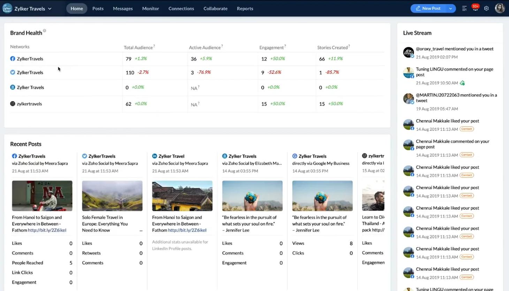
Task: Click the Brand Health help icon
Action: coord(45,31)
